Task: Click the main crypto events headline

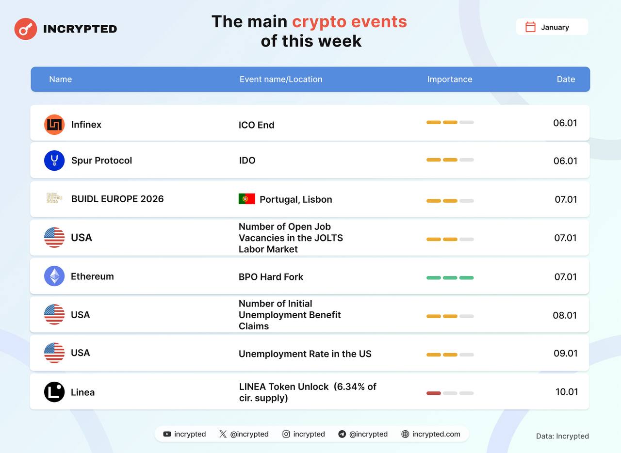Action: tap(310, 31)
